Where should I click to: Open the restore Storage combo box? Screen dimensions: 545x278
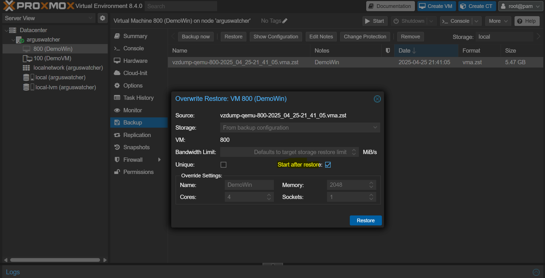300,128
